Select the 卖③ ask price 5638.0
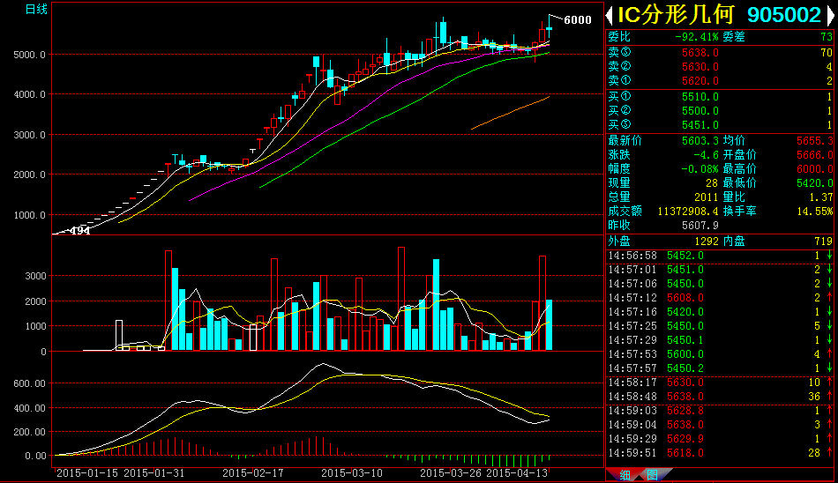Viewport: 838px width, 483px height. coord(700,53)
